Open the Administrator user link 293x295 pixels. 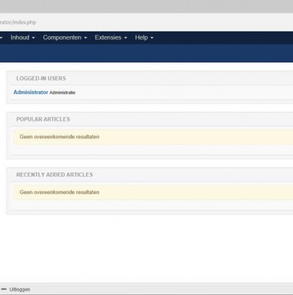tap(31, 92)
